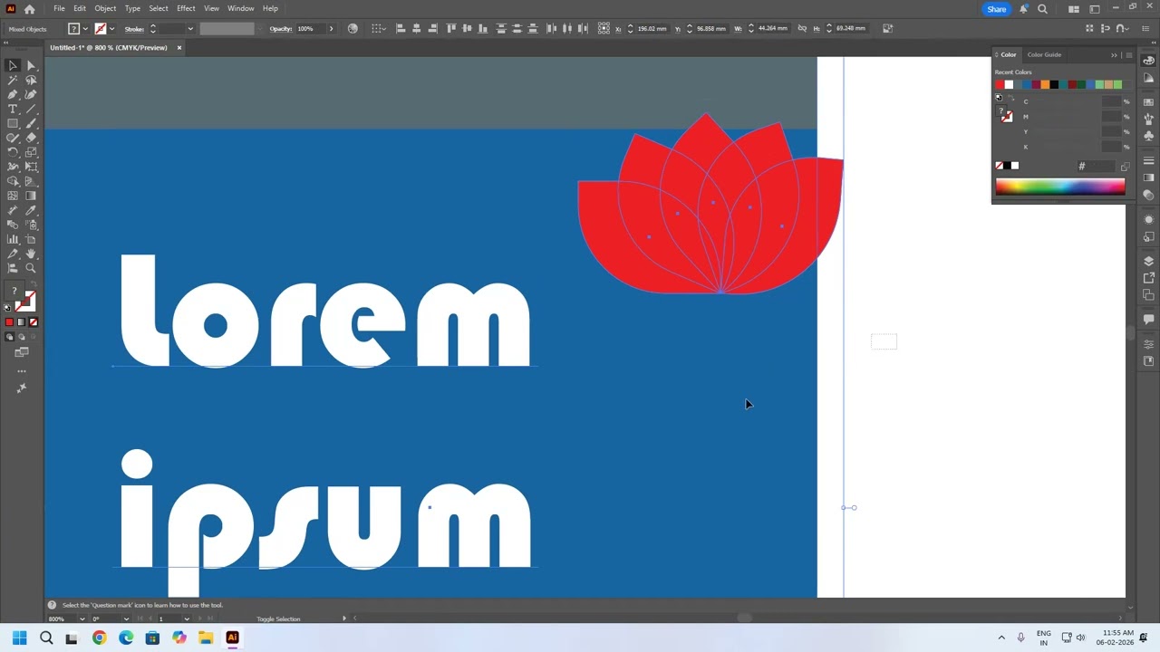Image resolution: width=1160 pixels, height=652 pixels.
Task: Open the Window menu
Action: point(240,8)
